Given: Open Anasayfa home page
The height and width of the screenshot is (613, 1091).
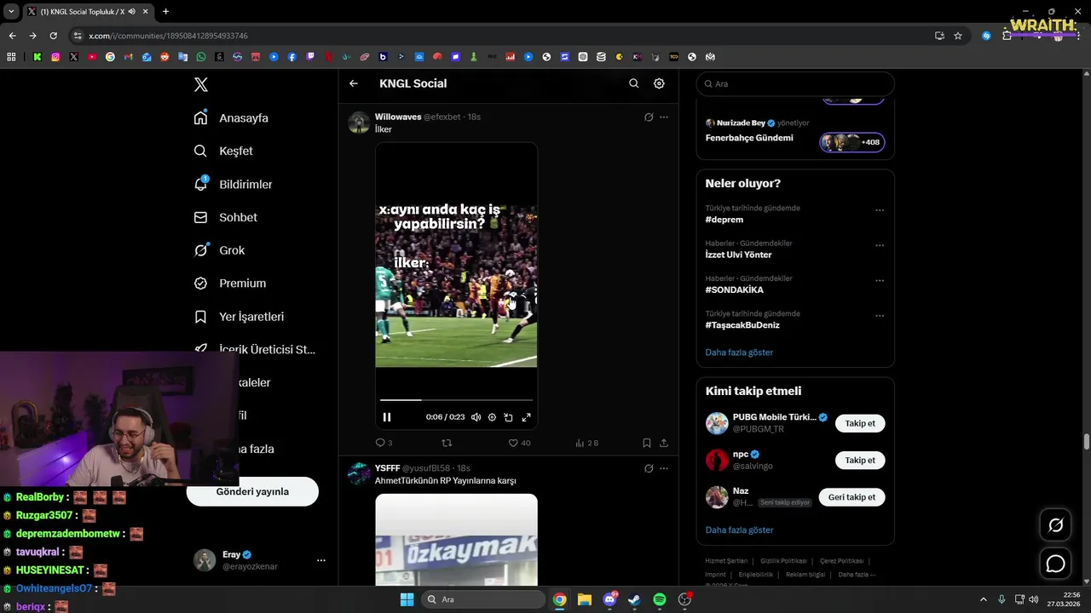Looking at the screenshot, I should [231, 117].
